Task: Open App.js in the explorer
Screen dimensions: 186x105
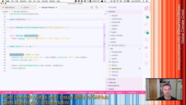Action: (114, 65)
